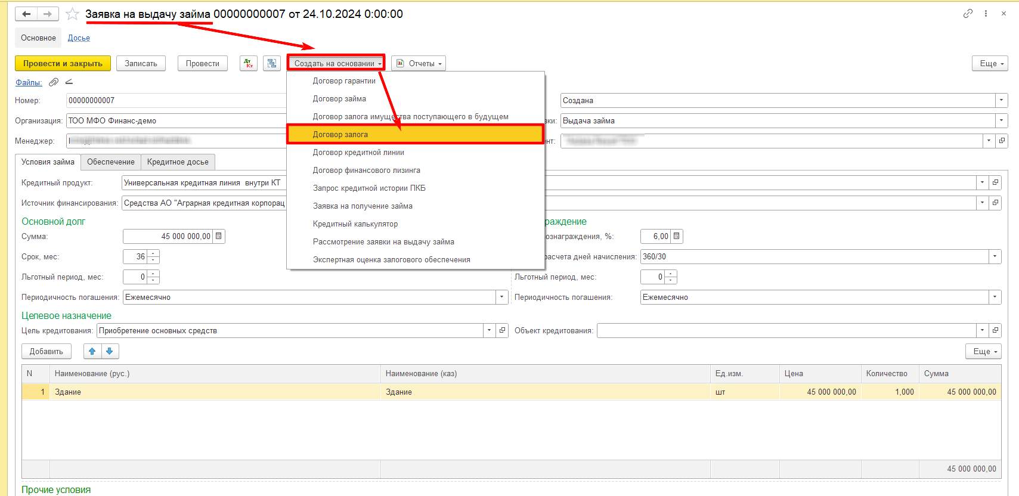Click the Провести button
Viewport: 1019px width, 496px height.
pos(203,63)
